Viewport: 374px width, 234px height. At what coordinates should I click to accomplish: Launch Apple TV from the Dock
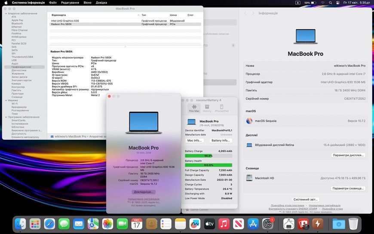[x=209, y=224]
